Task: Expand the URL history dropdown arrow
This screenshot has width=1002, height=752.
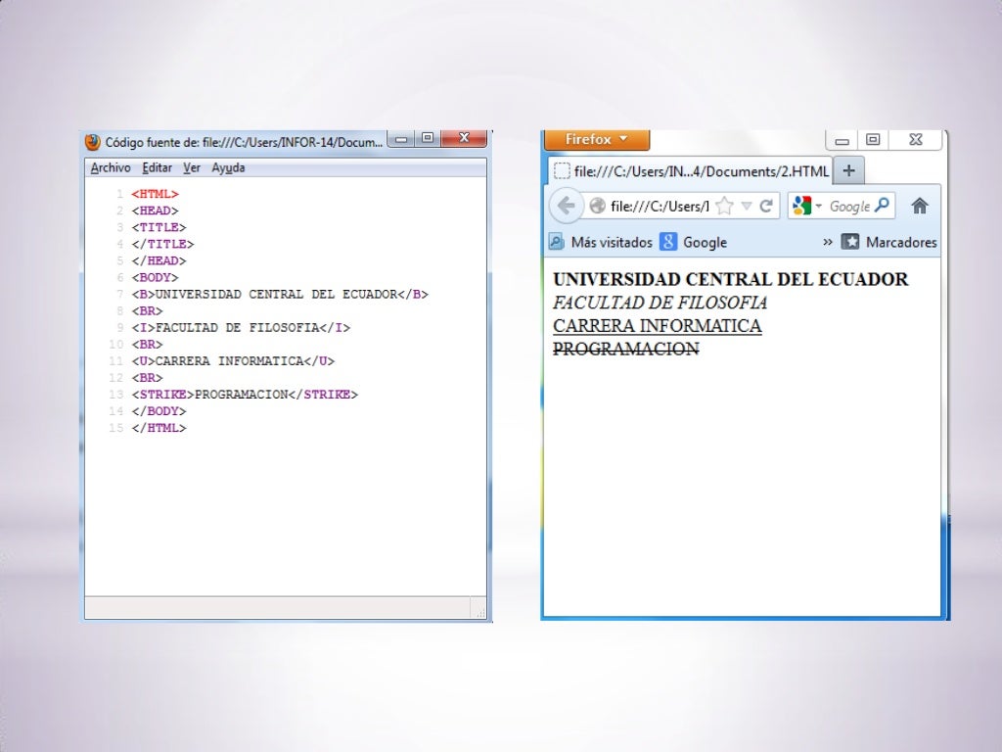Action: coord(746,206)
